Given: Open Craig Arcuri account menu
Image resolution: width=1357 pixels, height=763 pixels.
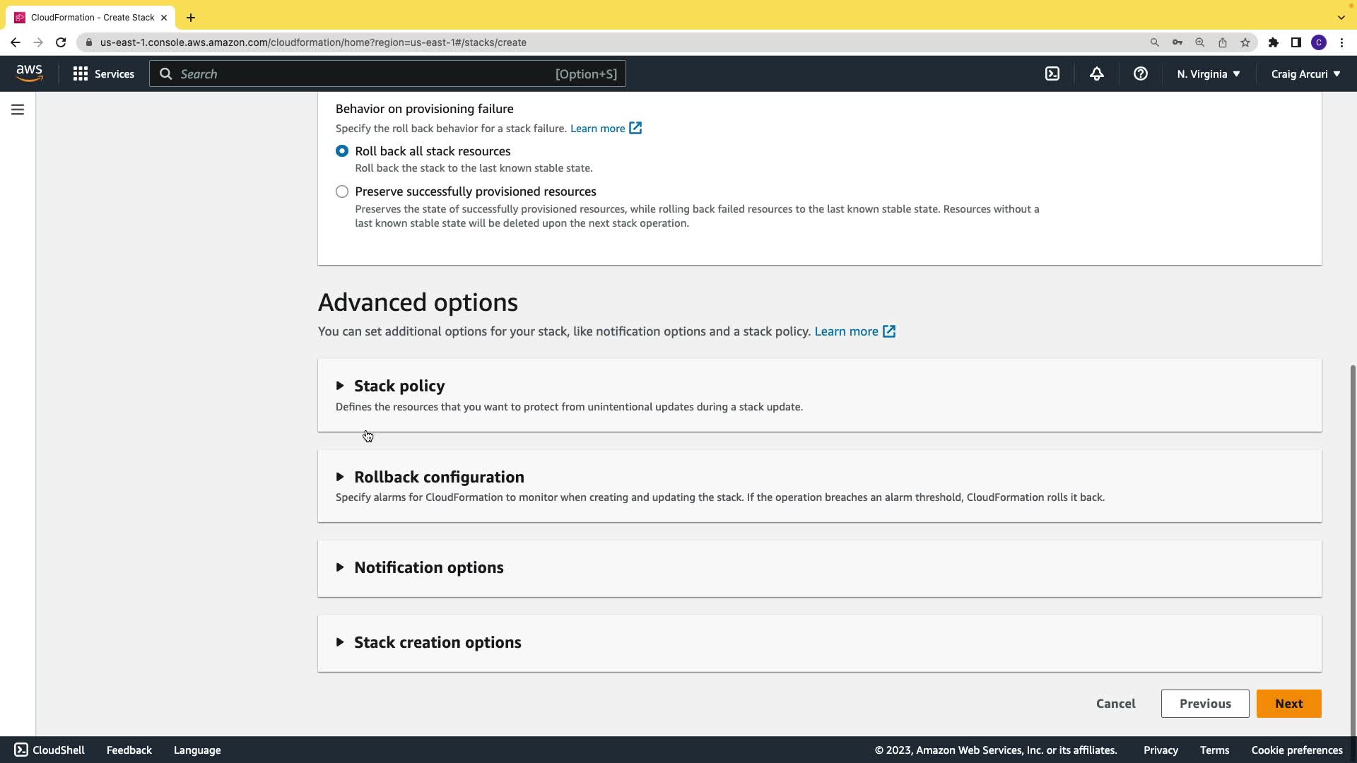Looking at the screenshot, I should pos(1305,74).
